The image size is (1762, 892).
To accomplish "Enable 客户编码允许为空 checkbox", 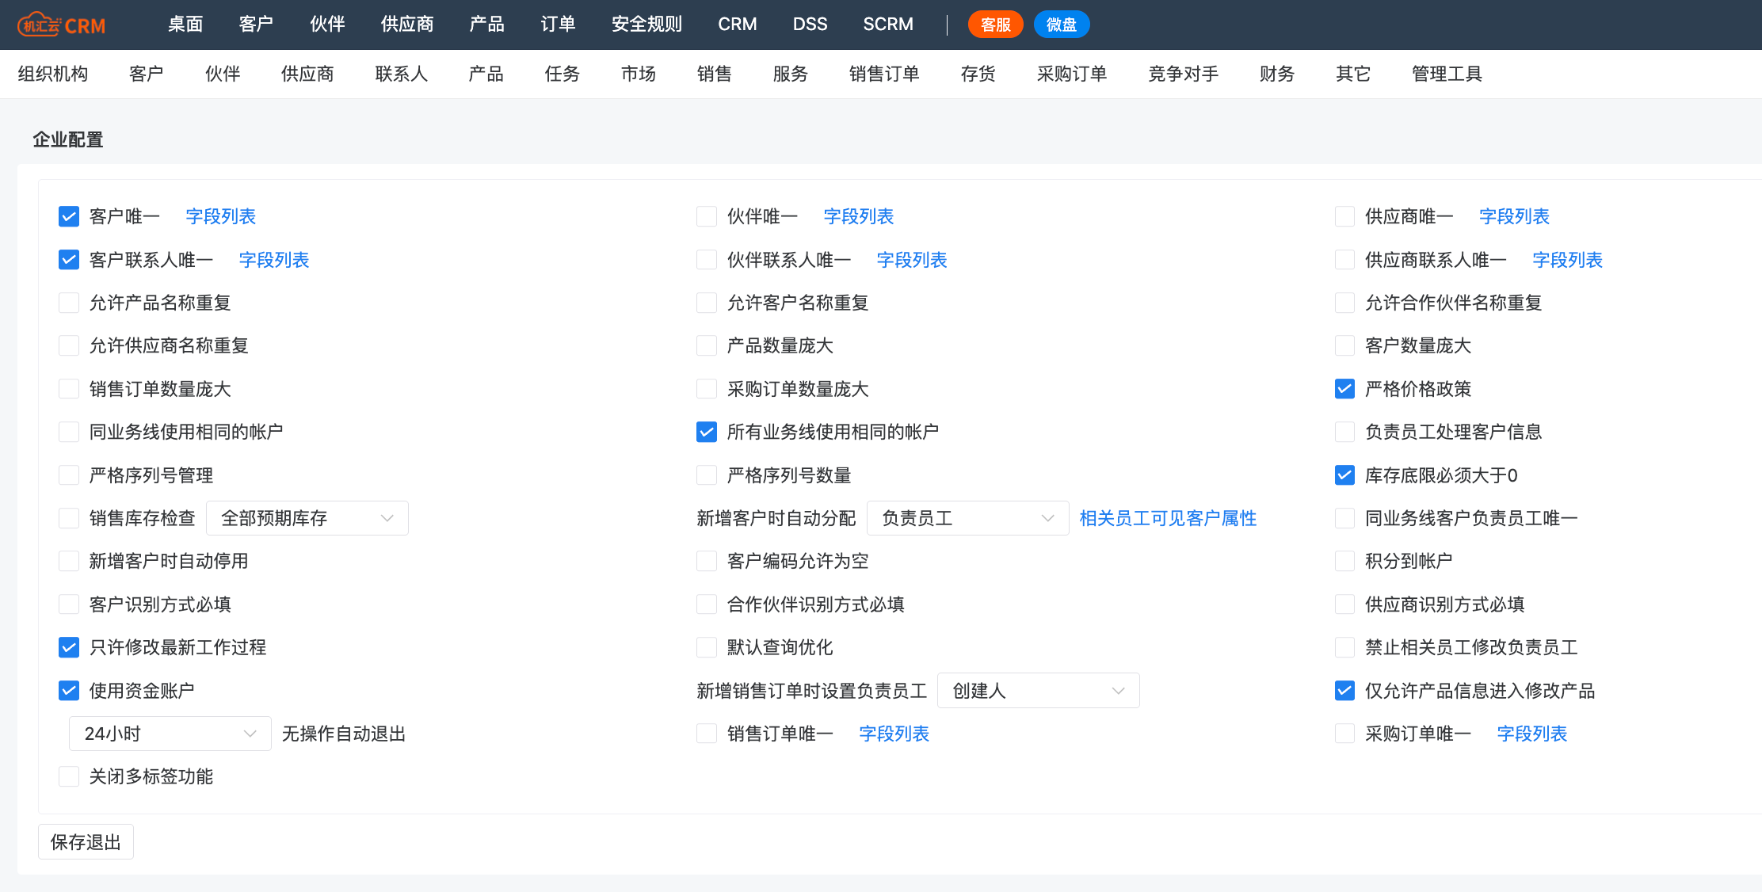I will [707, 561].
